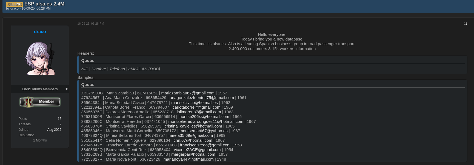Click the Reputation score value

tap(60, 135)
